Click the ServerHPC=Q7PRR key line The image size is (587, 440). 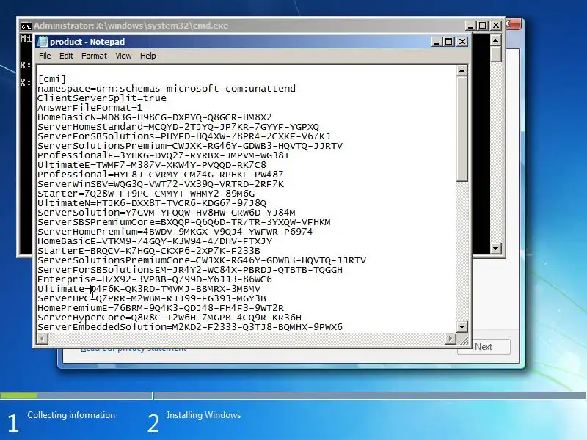pyautogui.click(x=152, y=298)
